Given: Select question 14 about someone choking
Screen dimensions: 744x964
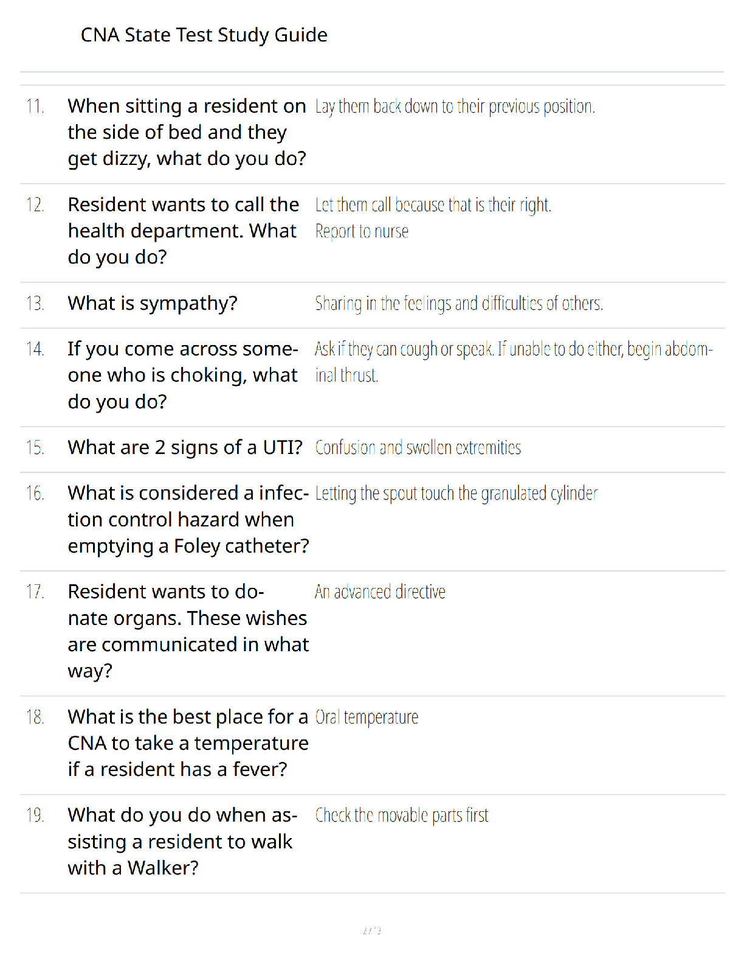Looking at the screenshot, I should [183, 375].
